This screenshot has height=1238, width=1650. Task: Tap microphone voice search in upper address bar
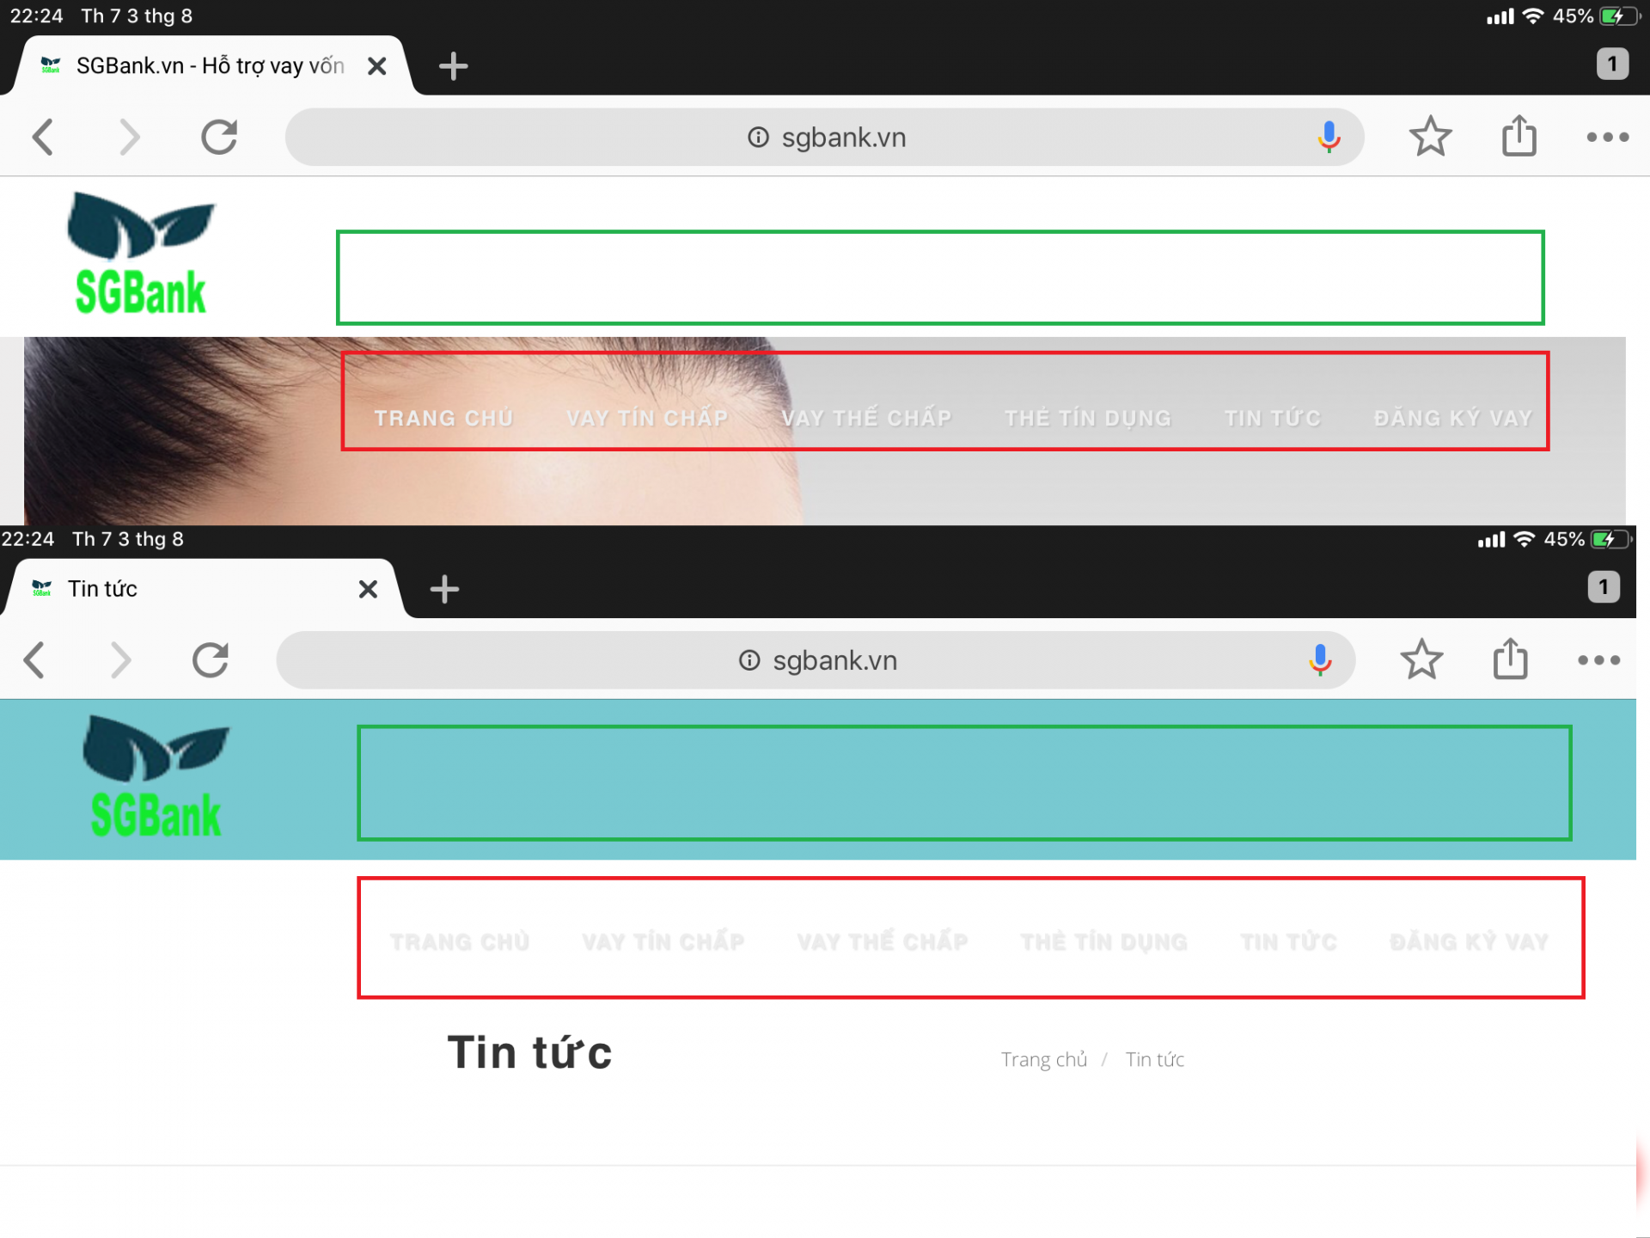tap(1329, 137)
